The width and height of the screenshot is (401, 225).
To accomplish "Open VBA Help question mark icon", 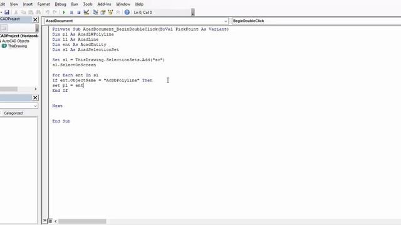I will (127, 12).
